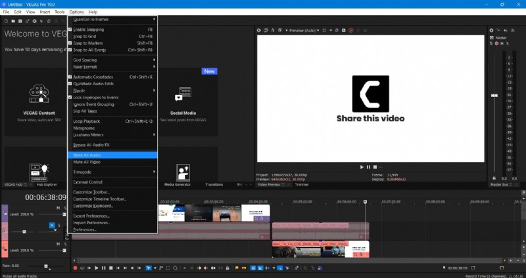
Task: Click the Go to End transport icon
Action: click(125, 268)
